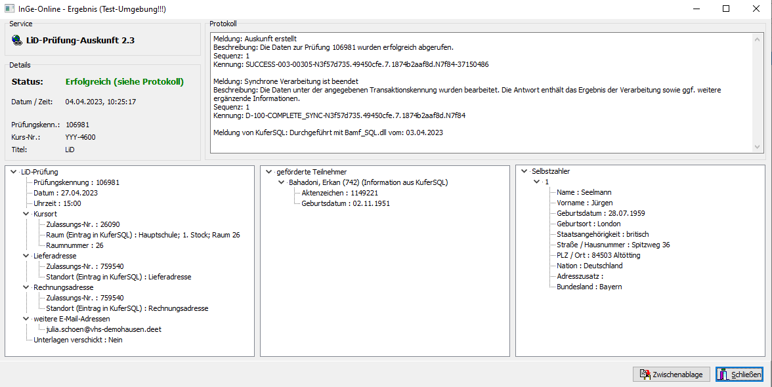Screen dimensions: 772x387
Task: Select the Geburtsort : London row
Action: point(588,224)
